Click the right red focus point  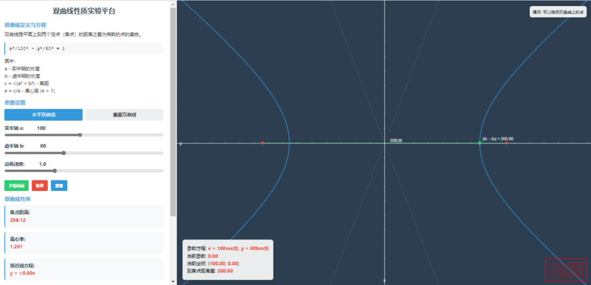tap(506, 143)
